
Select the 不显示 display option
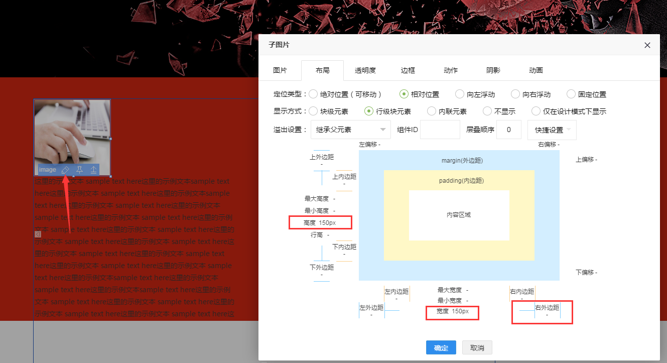[487, 111]
